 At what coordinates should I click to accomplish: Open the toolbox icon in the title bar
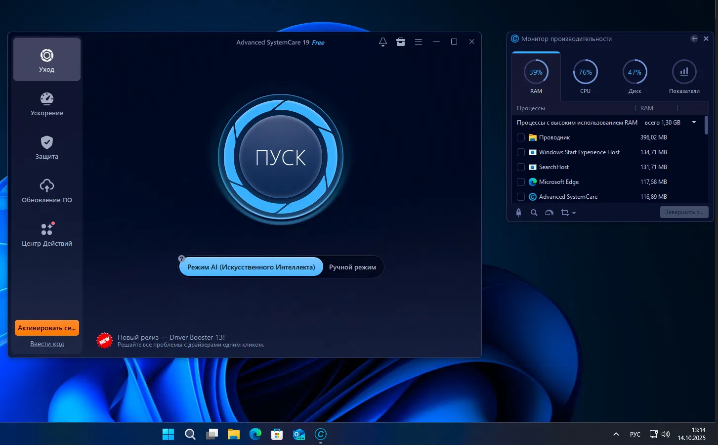pyautogui.click(x=401, y=42)
